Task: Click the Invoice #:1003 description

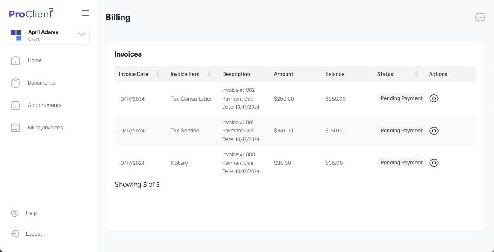Action: [x=241, y=163]
